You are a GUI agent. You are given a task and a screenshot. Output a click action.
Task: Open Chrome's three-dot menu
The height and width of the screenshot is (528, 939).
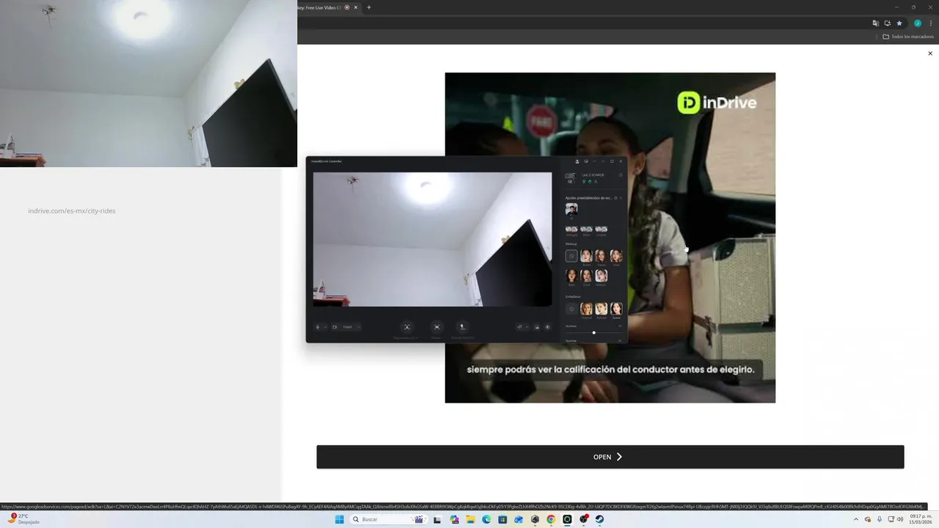point(931,23)
